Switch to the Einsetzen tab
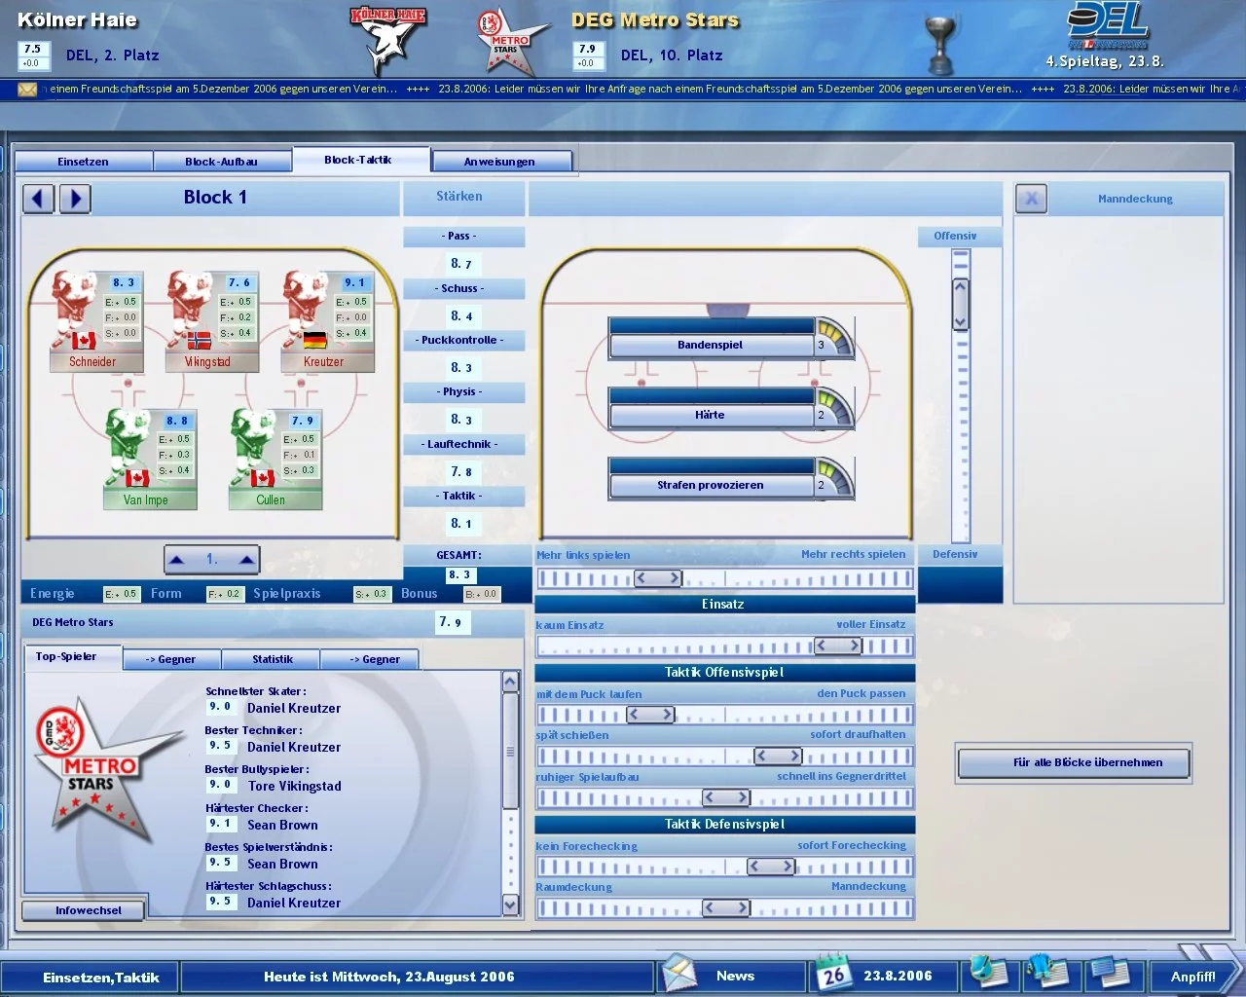The width and height of the screenshot is (1246, 997). 83,161
